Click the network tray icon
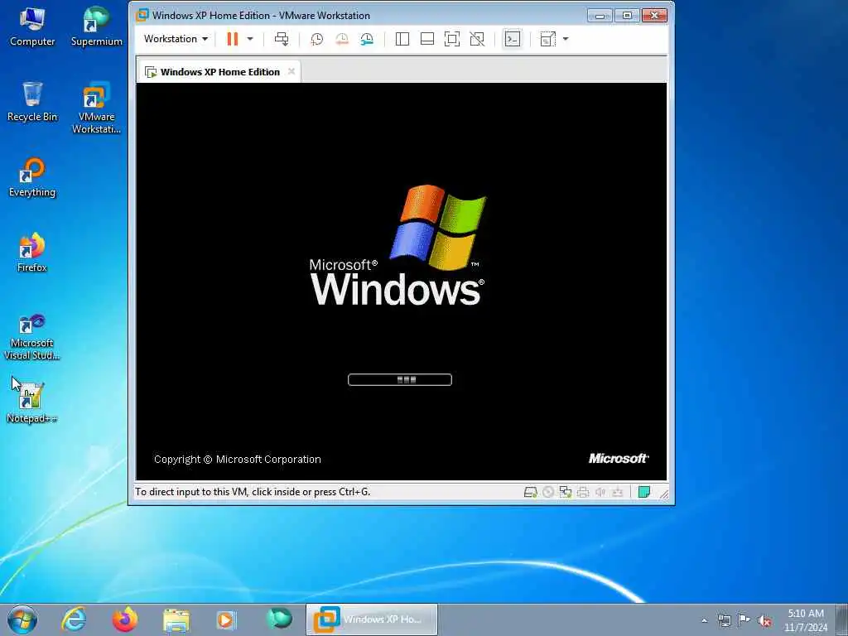The width and height of the screenshot is (848, 636). tap(724, 620)
